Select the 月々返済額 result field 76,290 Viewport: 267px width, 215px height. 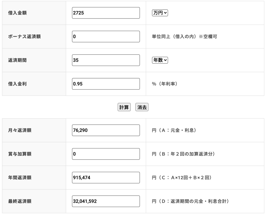[106, 130]
